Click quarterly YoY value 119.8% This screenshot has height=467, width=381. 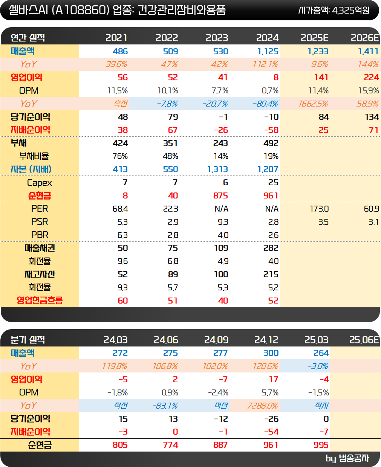pyautogui.click(x=115, y=366)
